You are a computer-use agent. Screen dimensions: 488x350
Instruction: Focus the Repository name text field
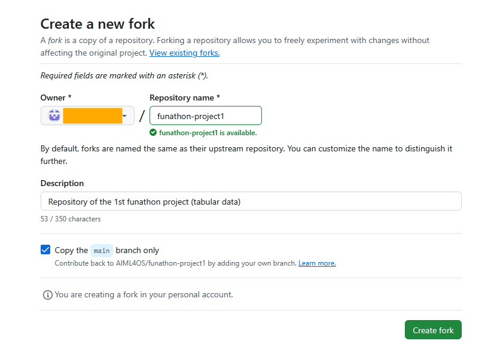coord(205,115)
